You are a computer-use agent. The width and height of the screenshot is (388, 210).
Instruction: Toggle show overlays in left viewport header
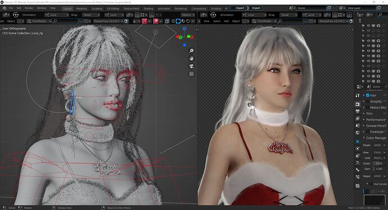point(156,21)
